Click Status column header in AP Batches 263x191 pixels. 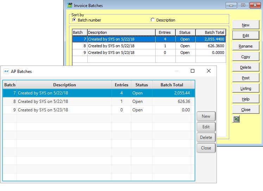coord(142,85)
